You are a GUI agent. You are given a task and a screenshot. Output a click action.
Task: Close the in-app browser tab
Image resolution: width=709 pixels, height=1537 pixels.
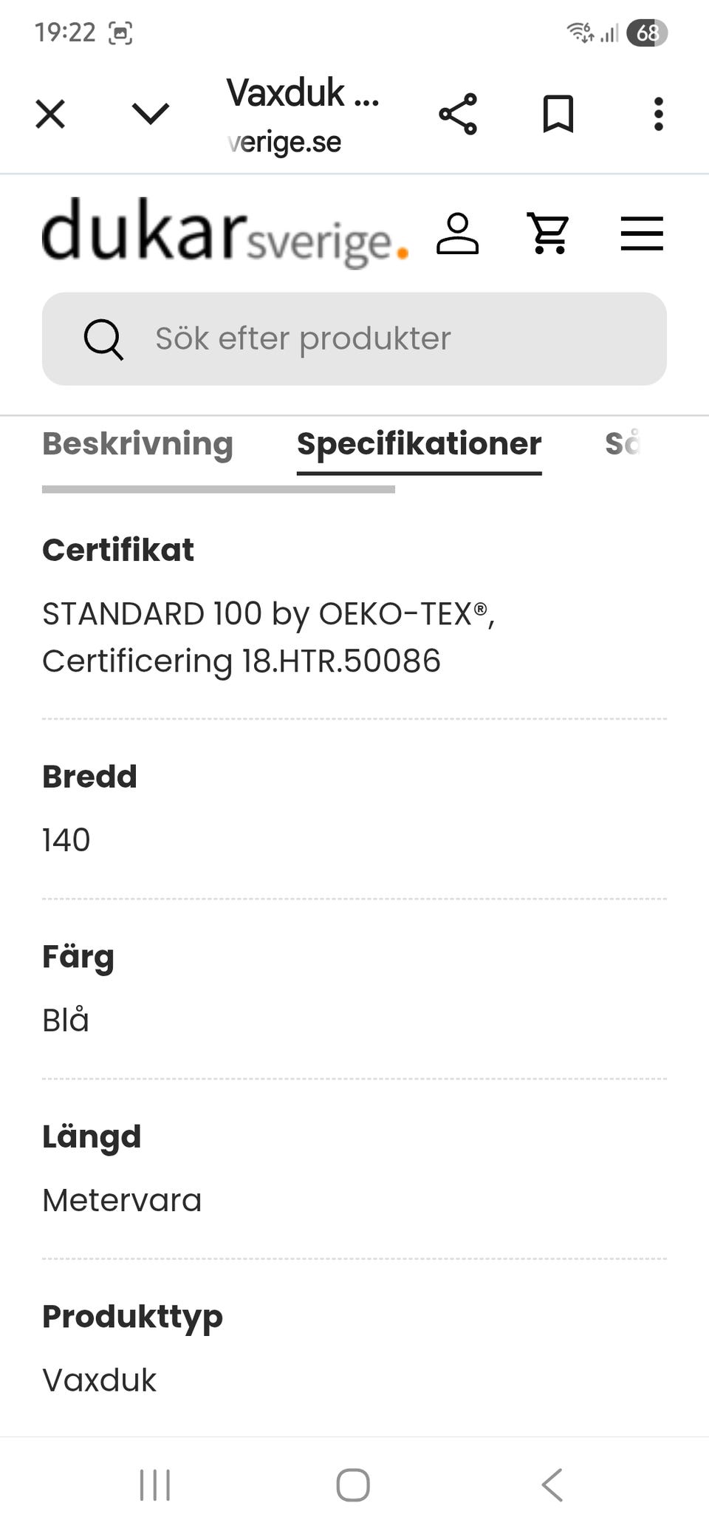click(50, 115)
